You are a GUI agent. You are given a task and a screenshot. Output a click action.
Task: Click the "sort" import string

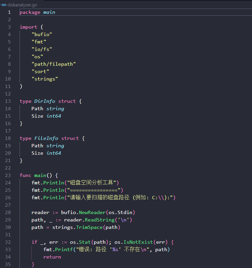coord(40,71)
